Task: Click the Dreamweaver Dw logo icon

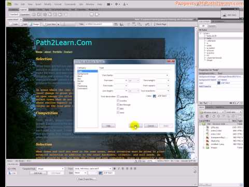Action: [x=10, y=4]
